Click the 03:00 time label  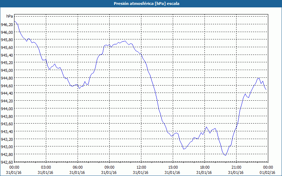(x=46, y=168)
